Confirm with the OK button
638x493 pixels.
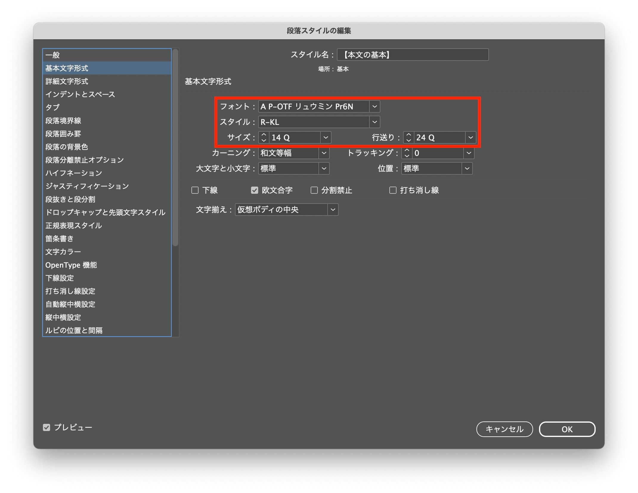(x=567, y=429)
